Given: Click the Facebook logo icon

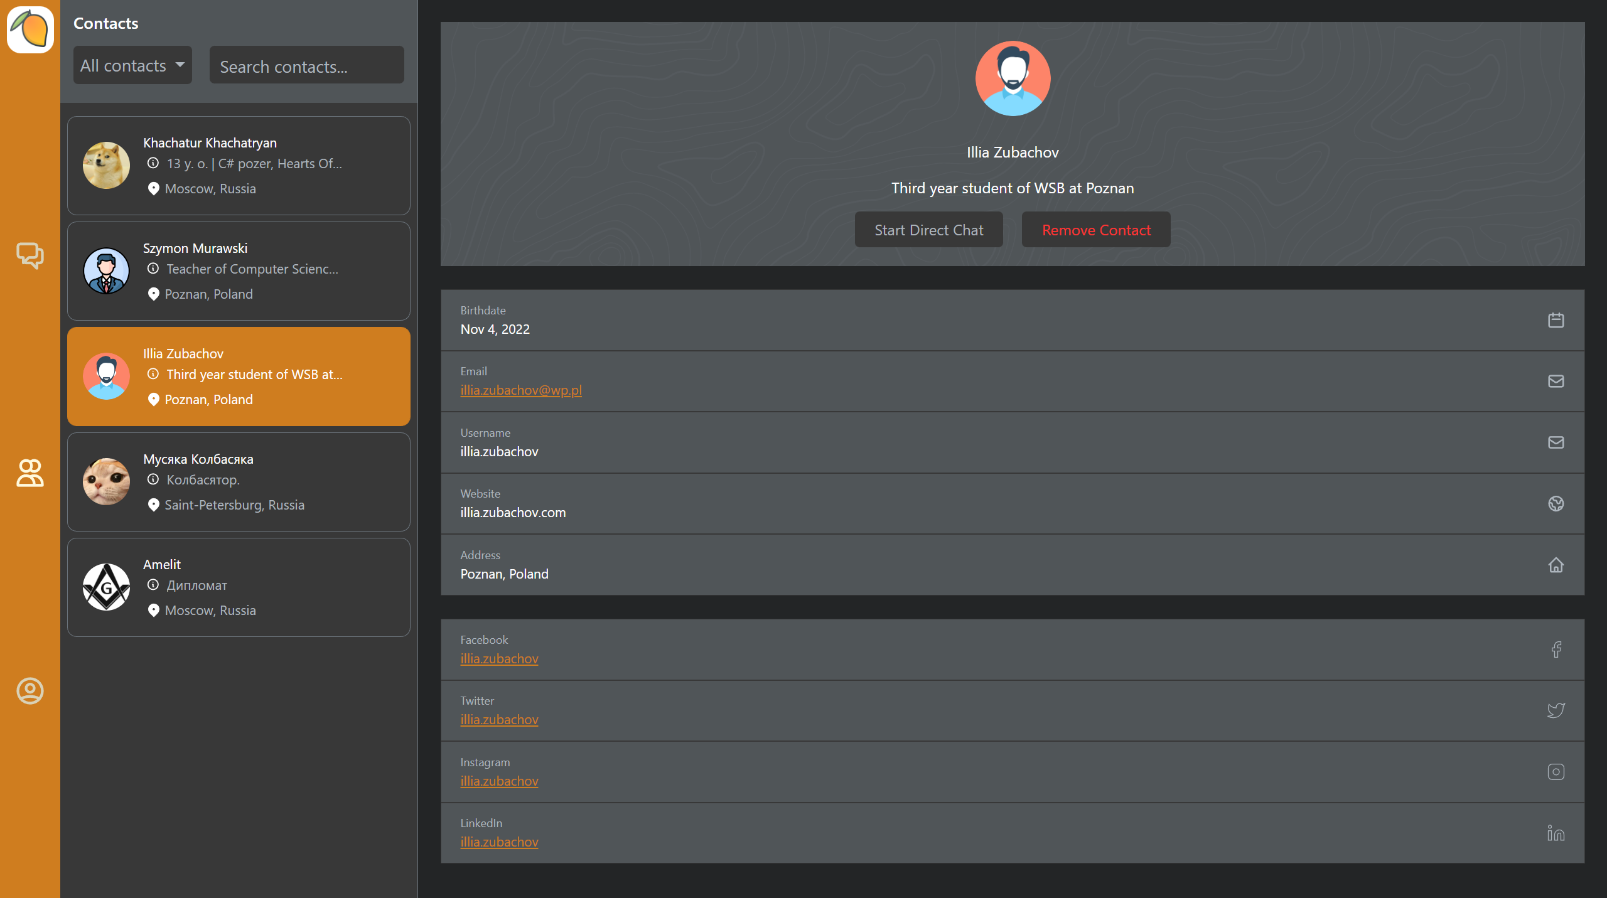Looking at the screenshot, I should click(x=1556, y=649).
